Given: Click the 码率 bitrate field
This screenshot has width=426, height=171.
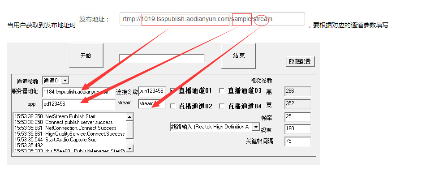Looking at the screenshot, I should click(x=298, y=129).
